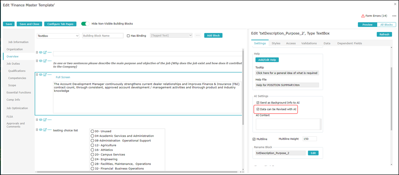This screenshot has width=399, height=175.
Task: Click edit pencil icon of Full Screen block
Action: pos(45,74)
